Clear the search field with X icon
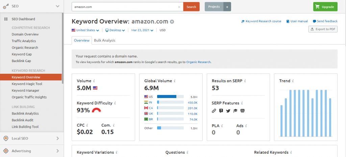The height and width of the screenshot is (157, 346). (x=179, y=7)
